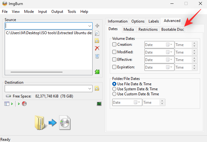This screenshot has width=207, height=142.
Task: Click the browse for a folder icon beside Source
Action: pyautogui.click(x=97, y=41)
